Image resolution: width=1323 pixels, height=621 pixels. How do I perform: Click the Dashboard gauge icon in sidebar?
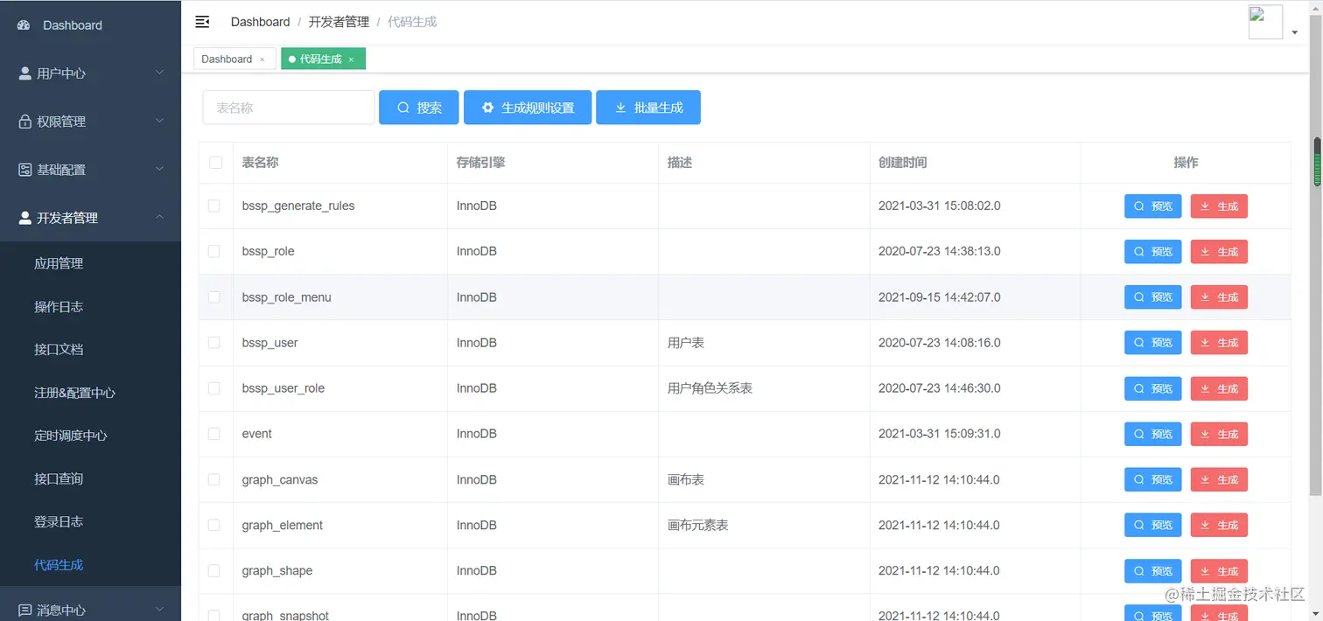(24, 25)
